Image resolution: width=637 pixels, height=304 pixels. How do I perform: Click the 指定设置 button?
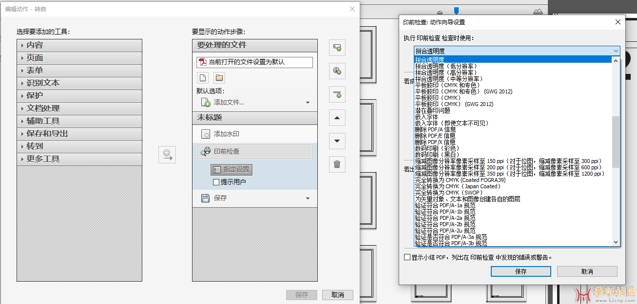tap(232, 169)
